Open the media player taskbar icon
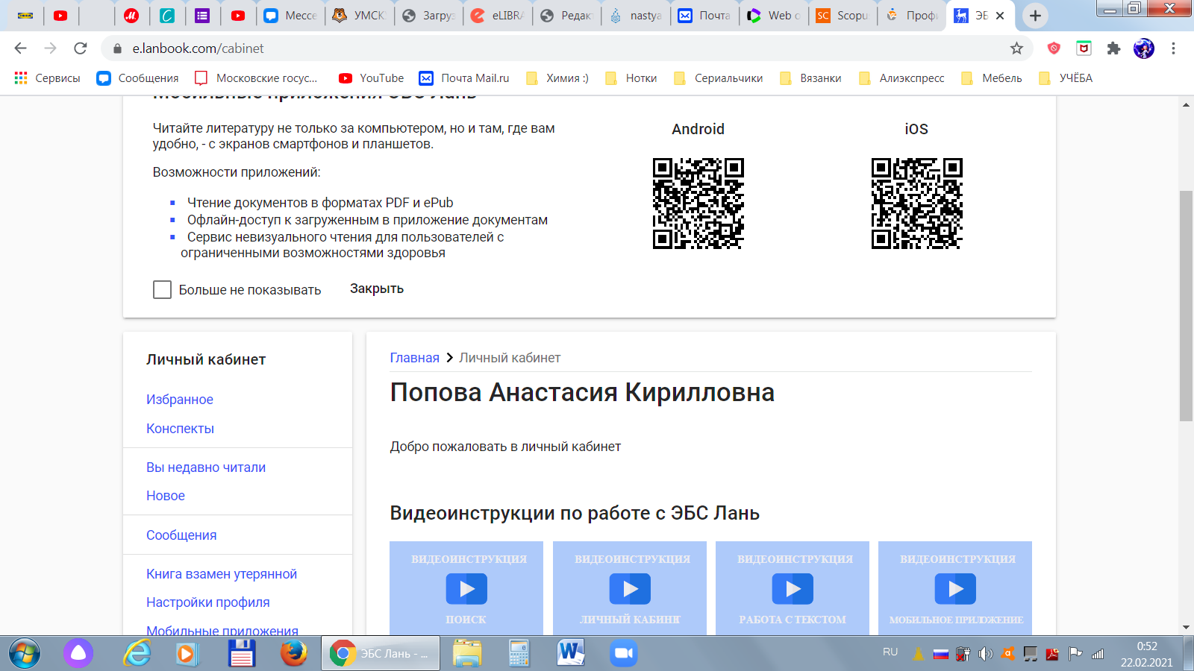1194x671 pixels. click(187, 654)
